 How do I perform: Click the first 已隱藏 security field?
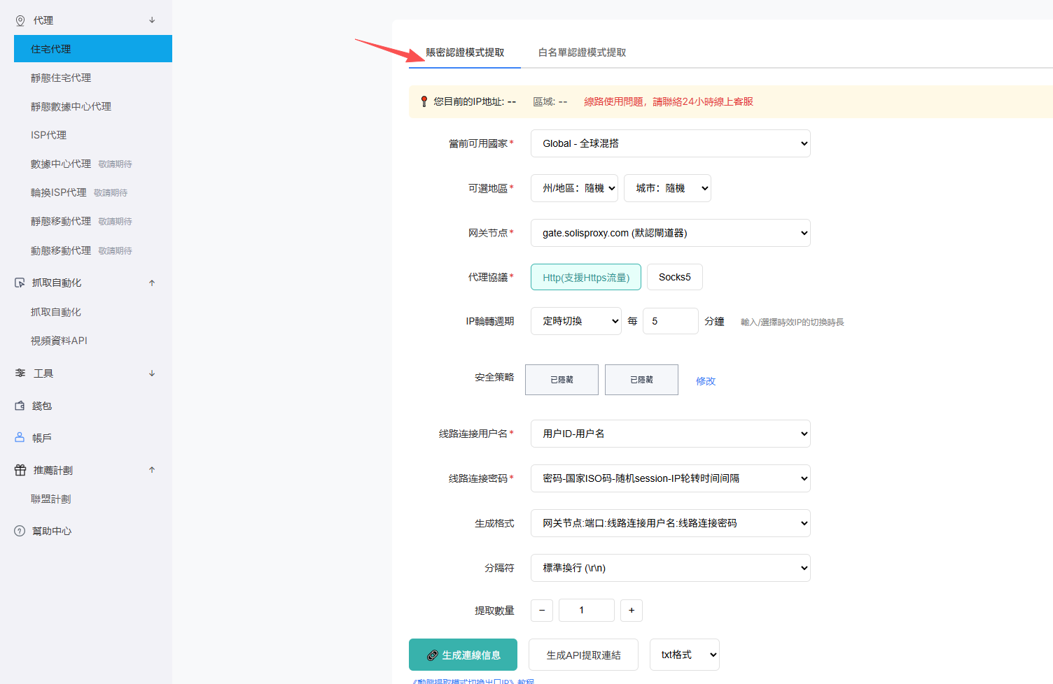point(562,380)
